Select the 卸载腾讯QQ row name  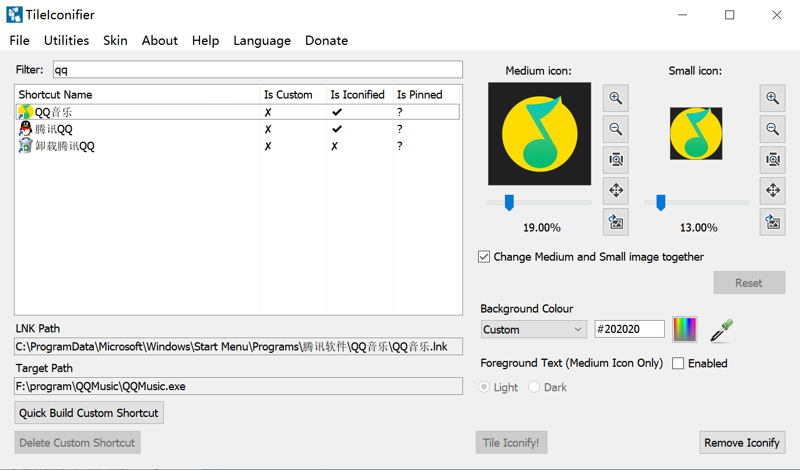tap(65, 146)
